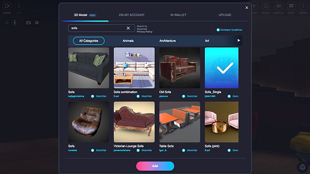Open D.art author link under Sofa combination
Screen dimensions: 310x174
click(x=116, y=96)
